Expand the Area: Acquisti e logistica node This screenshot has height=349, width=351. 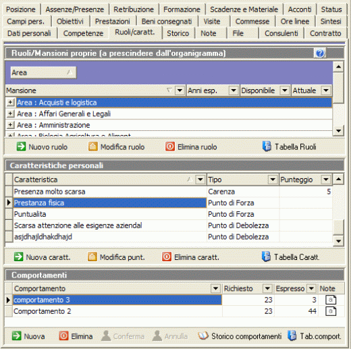click(x=10, y=103)
